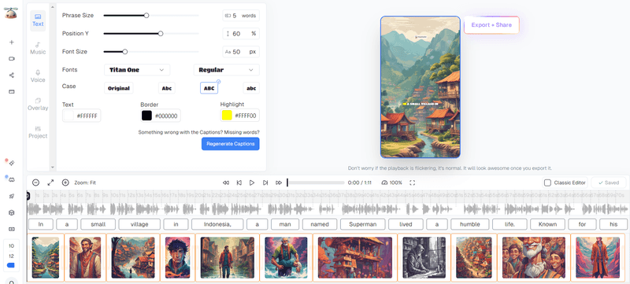Click the yellow Highlight color swatch
This screenshot has width=630, height=284.
click(227, 116)
